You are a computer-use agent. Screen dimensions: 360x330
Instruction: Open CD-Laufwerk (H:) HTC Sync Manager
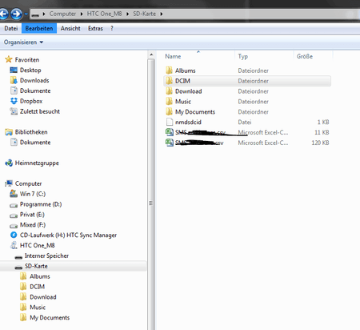pos(63,235)
